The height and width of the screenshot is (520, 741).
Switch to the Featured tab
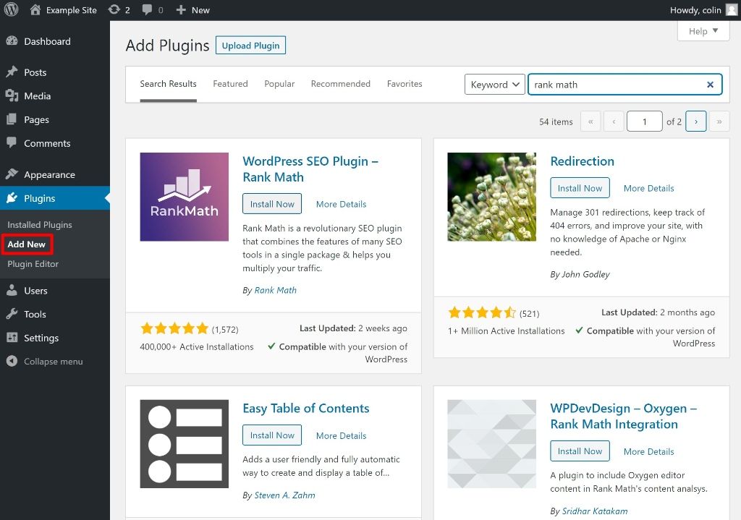230,84
